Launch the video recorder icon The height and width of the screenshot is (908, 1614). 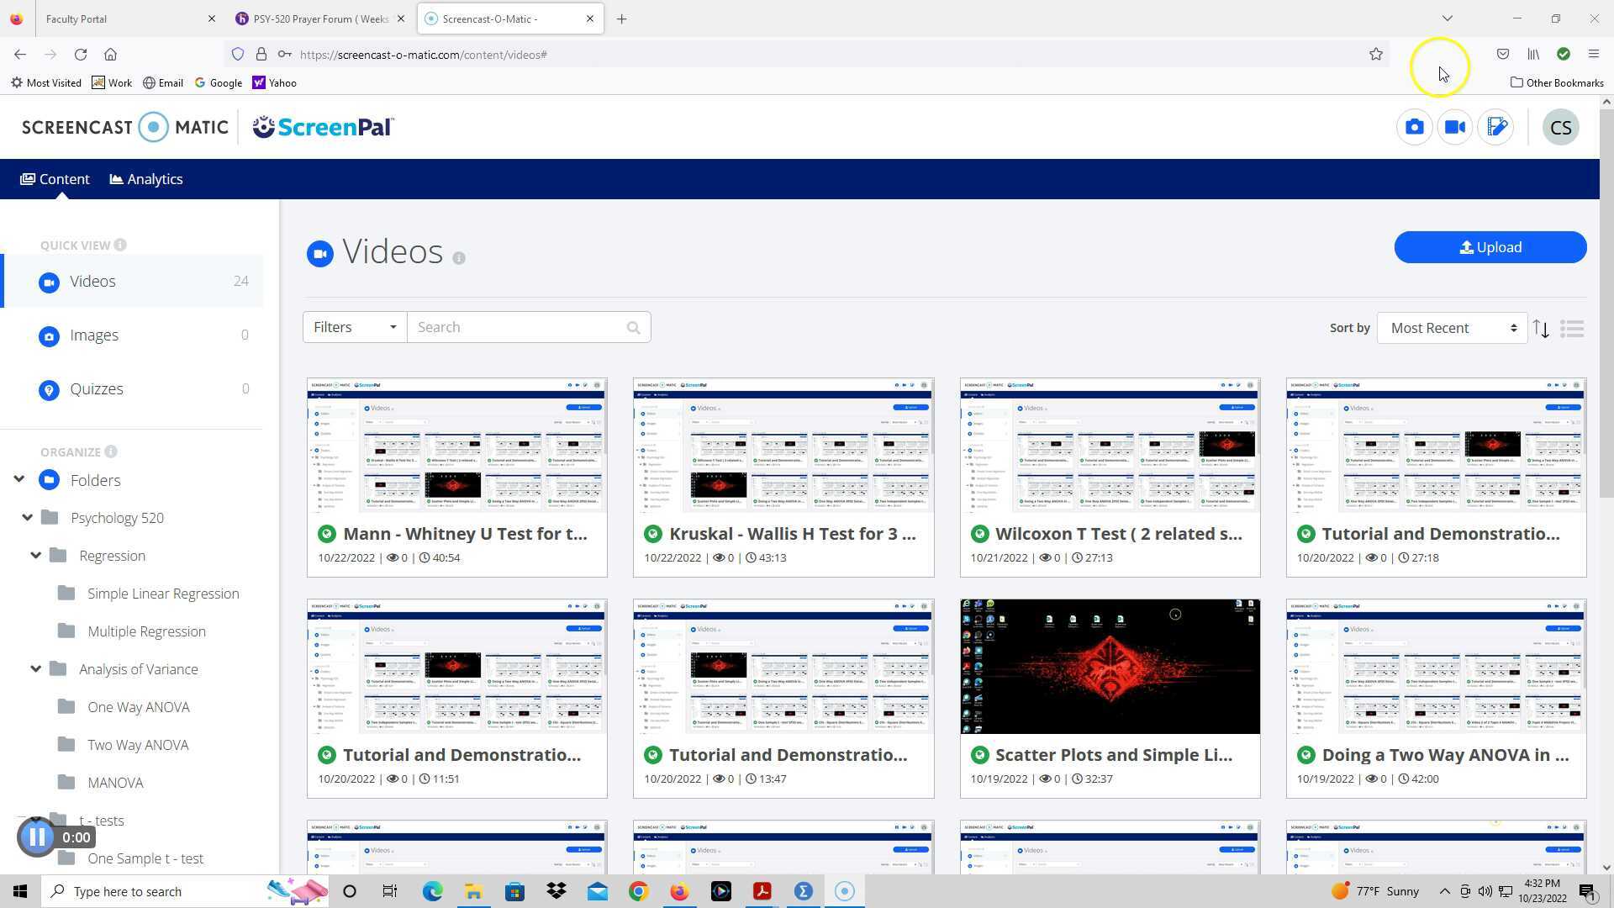pos(1455,127)
